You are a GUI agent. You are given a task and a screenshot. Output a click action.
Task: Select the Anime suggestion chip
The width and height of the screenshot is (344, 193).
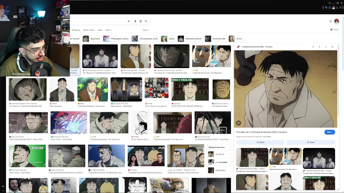tap(168, 39)
